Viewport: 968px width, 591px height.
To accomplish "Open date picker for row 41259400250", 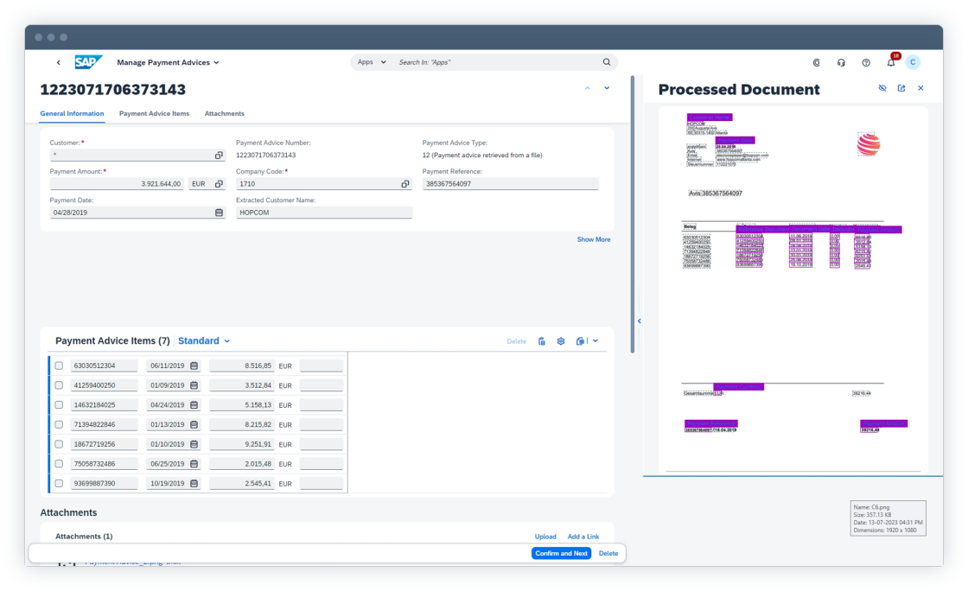I will click(x=194, y=385).
